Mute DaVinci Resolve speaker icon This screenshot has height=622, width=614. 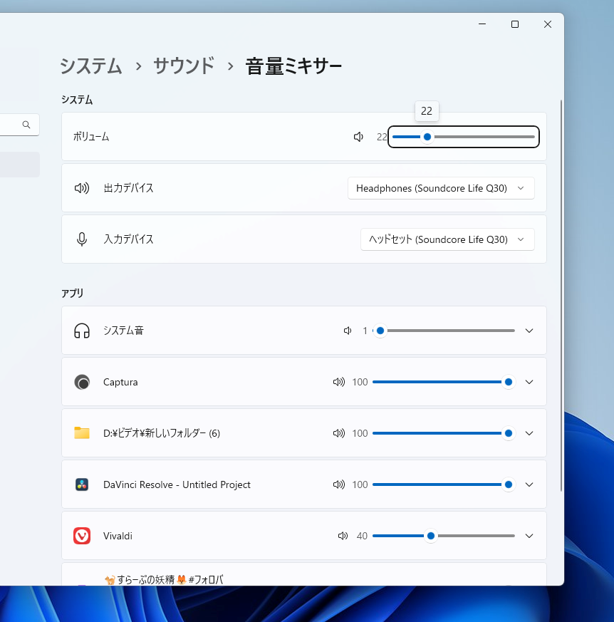[339, 484]
